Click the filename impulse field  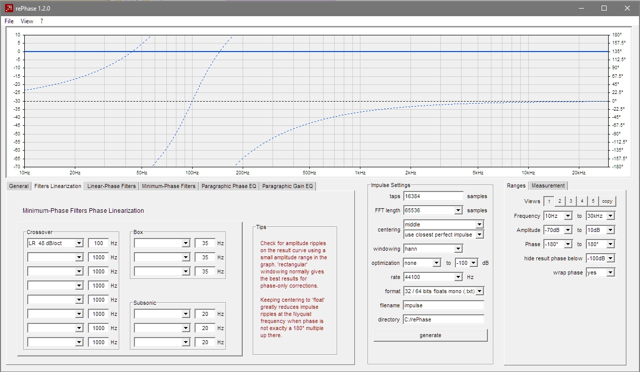click(x=443, y=305)
